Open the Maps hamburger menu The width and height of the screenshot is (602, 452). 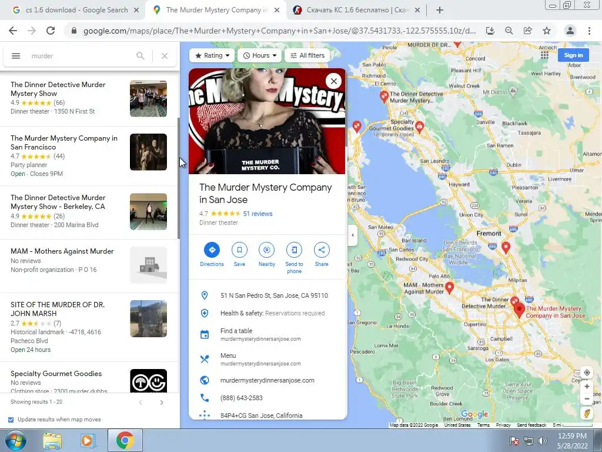(16, 56)
